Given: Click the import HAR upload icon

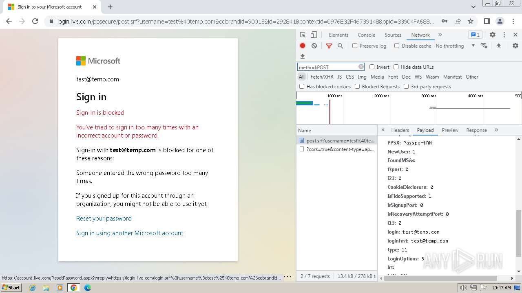Looking at the screenshot, I should pos(498,46).
